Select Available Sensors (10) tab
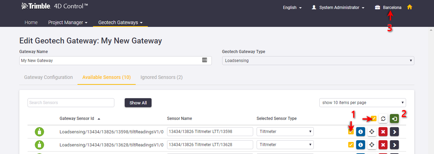This screenshot has width=434, height=154. (x=106, y=77)
